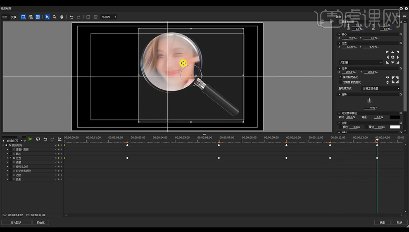Collapse the 视频布局 tree node
This screenshot has height=232, width=409.
3,145
